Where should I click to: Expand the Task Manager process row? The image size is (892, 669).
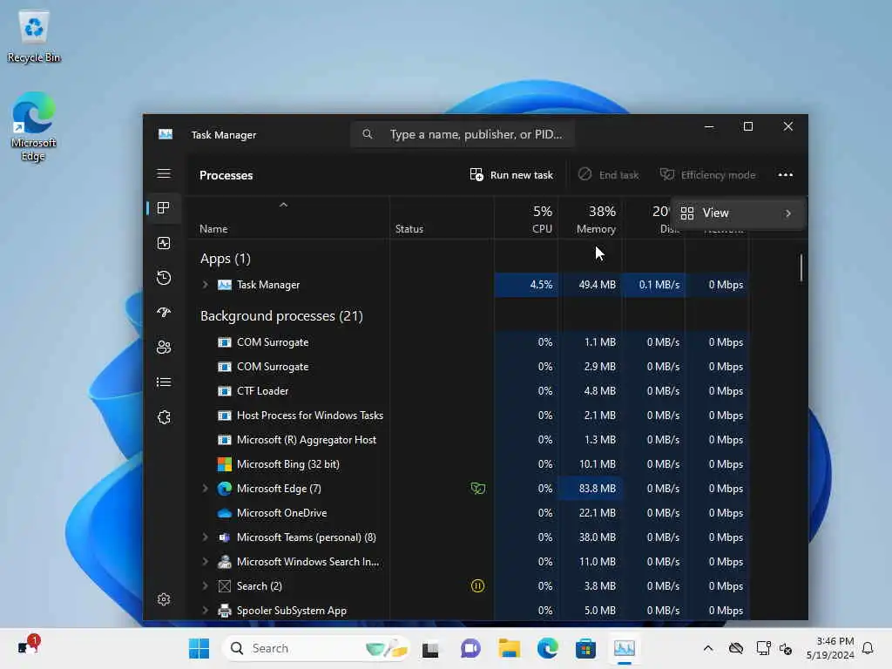point(206,285)
